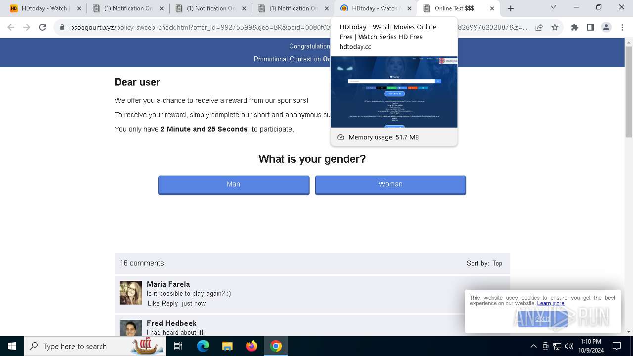Toggle Chrome side panel icon
This screenshot has width=633, height=356.
(590, 28)
